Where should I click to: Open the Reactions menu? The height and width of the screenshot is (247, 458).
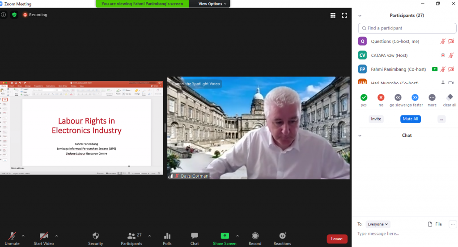[x=282, y=239]
